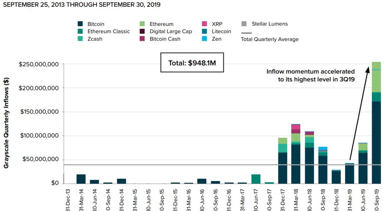Select the Zcash legend color square
The width and height of the screenshot is (386, 211).
[x=80, y=39]
